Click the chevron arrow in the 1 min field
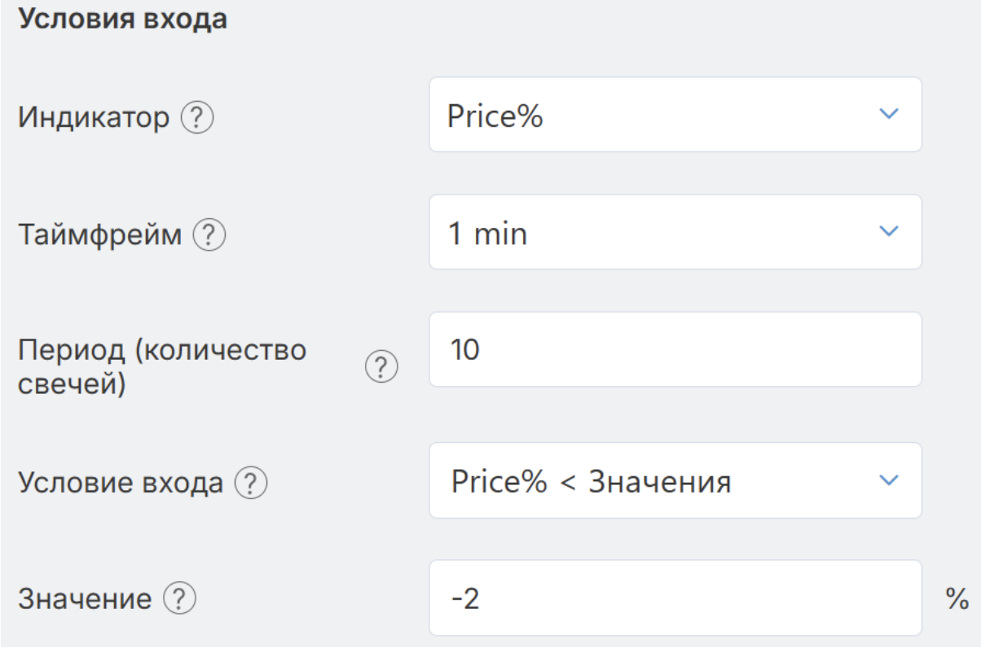981x648 pixels. click(889, 232)
